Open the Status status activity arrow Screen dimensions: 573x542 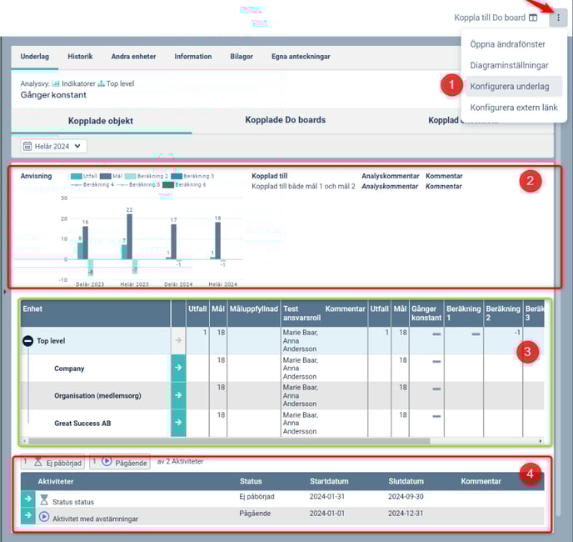click(28, 499)
